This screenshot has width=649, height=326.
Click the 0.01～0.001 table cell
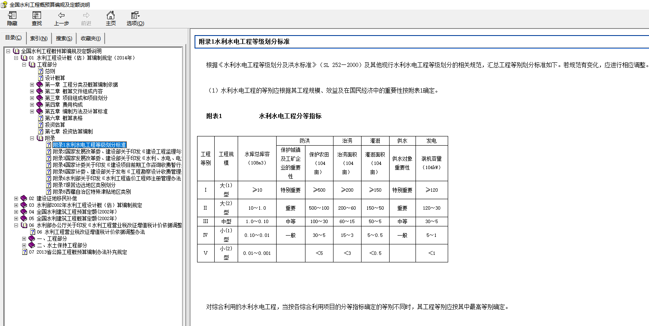257,253
